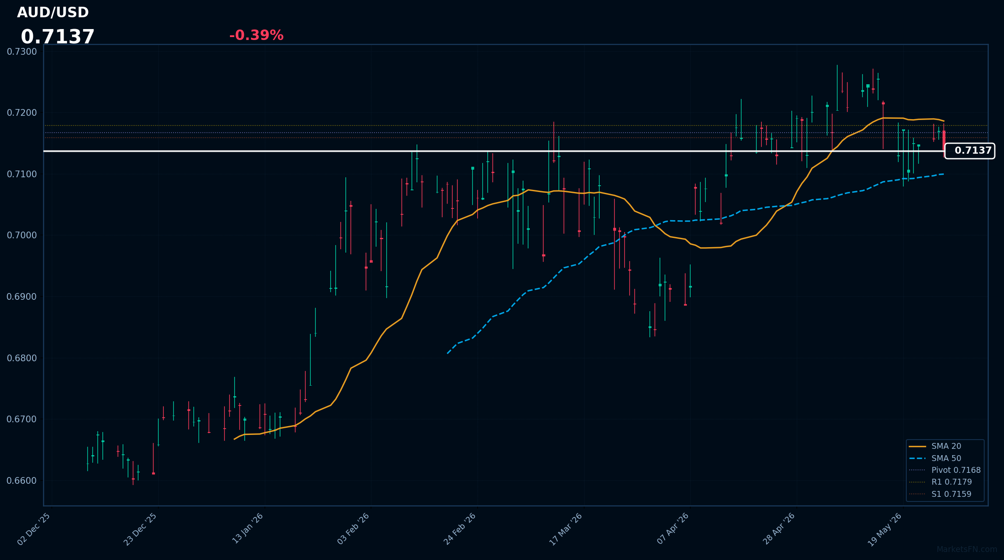Click the 17 Mar '26 date label
Image resolution: width=1004 pixels, height=560 pixels.
click(566, 529)
